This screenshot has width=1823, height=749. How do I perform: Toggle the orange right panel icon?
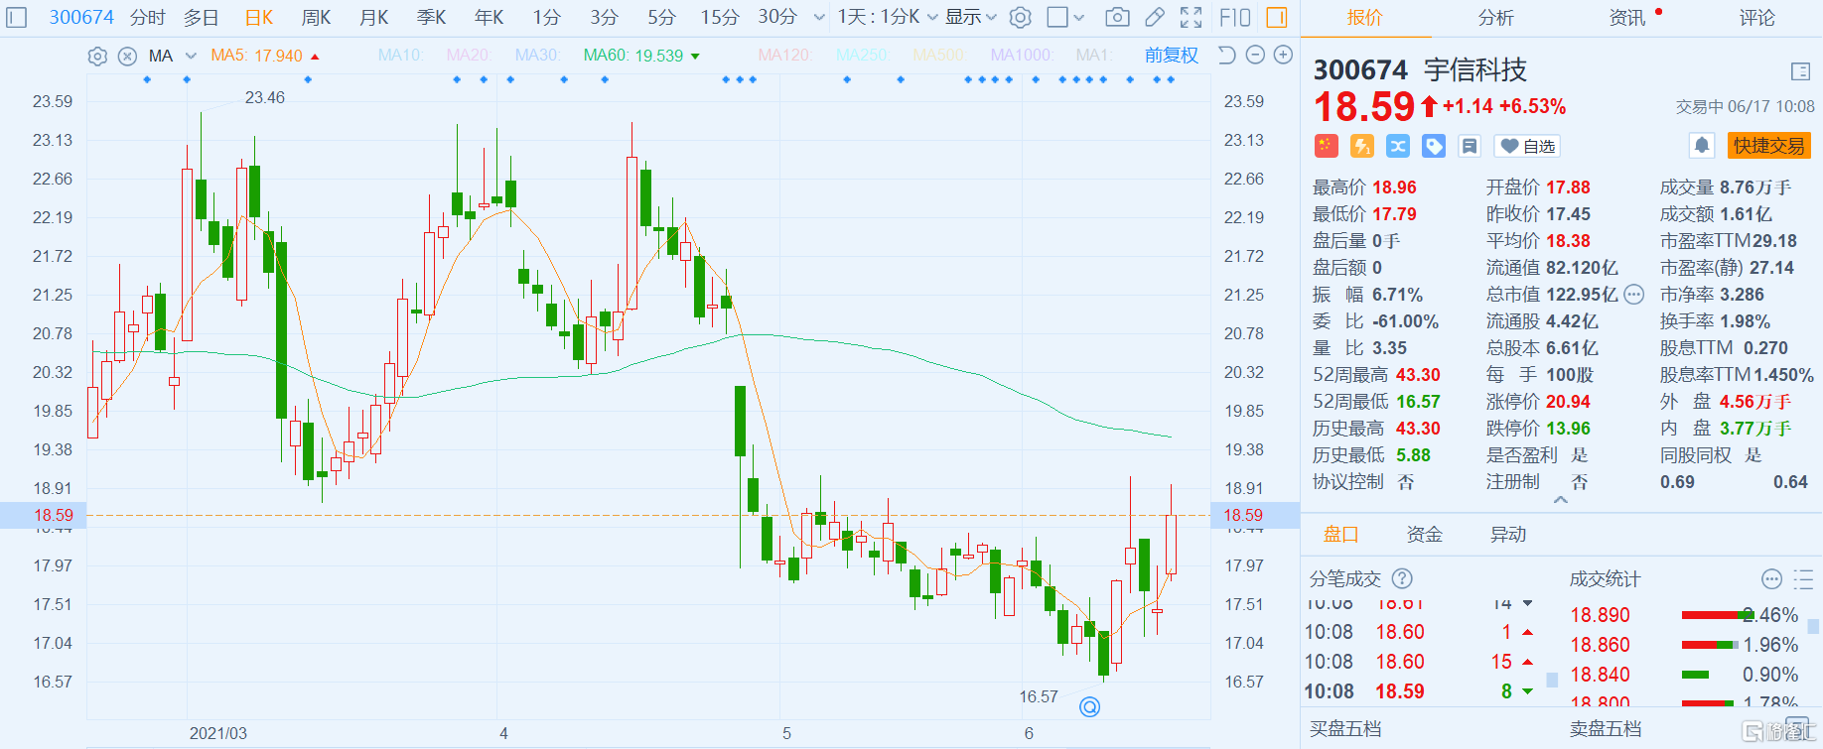coord(1277,17)
